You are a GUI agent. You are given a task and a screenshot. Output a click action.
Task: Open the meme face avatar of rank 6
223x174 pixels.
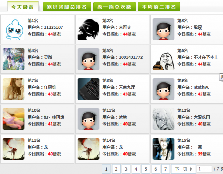click(x=163, y=59)
